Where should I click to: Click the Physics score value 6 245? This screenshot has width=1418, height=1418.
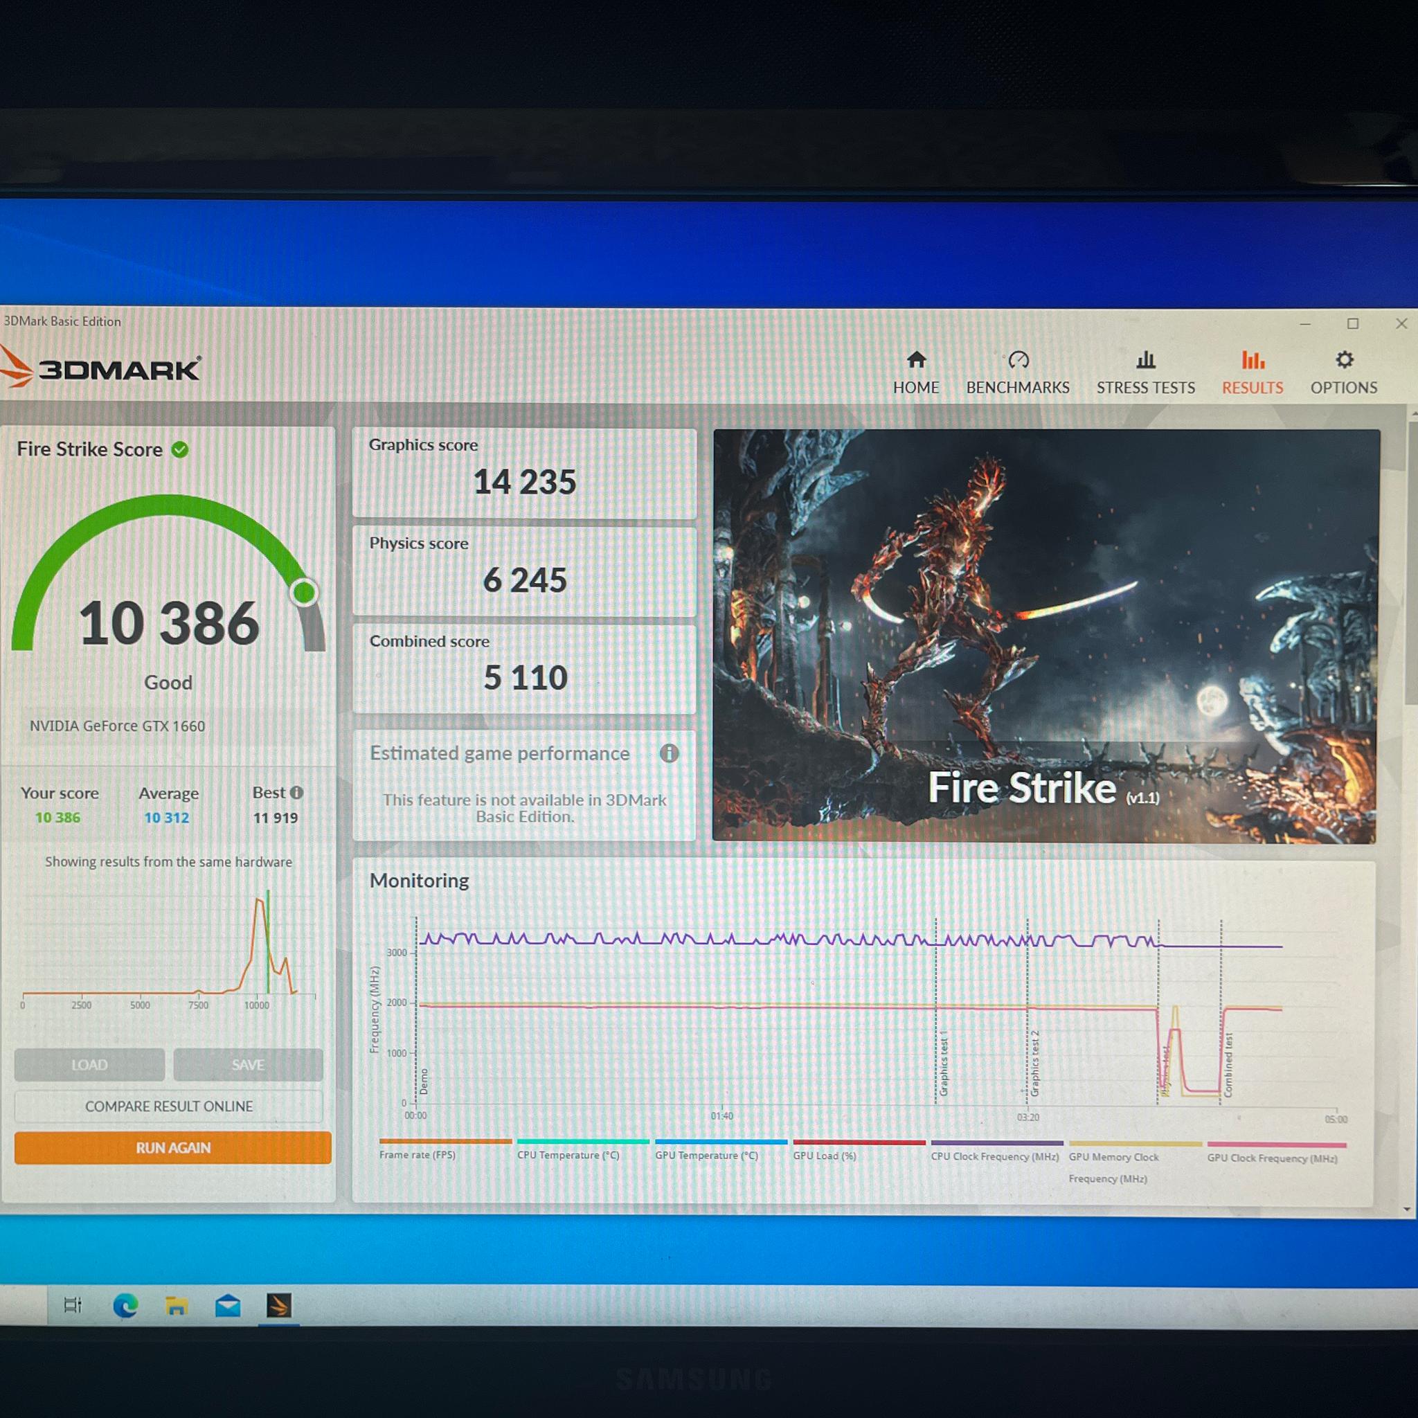tap(525, 580)
